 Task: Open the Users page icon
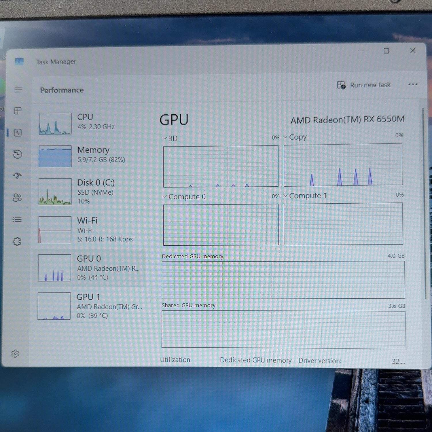coord(17,197)
